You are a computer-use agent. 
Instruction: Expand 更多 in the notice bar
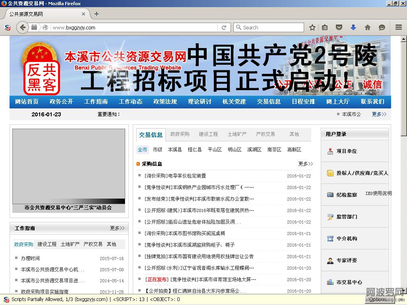point(379,114)
